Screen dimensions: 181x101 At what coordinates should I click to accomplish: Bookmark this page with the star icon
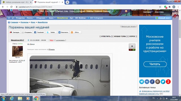160,7
